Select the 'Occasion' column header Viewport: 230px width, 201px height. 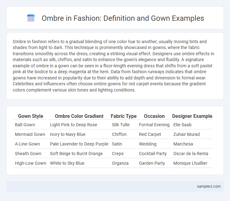coord(154,116)
